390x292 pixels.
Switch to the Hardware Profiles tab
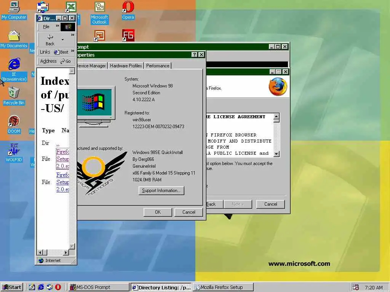pyautogui.click(x=126, y=65)
